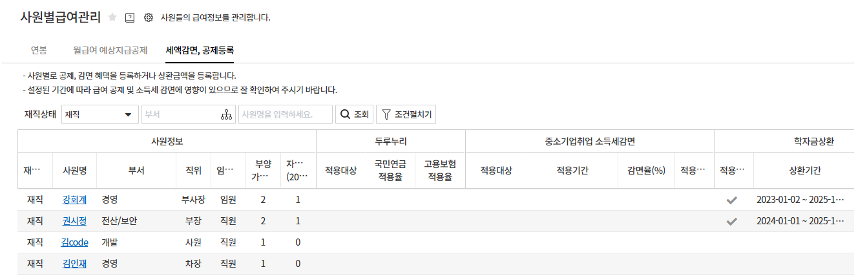Open employee 강희계's link

[x=74, y=200]
